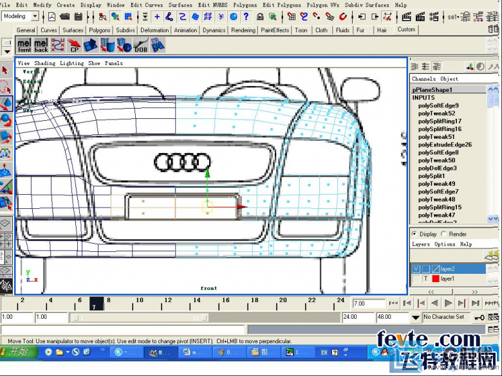
Task: Click the render current frame clapper icon
Action: [406, 17]
